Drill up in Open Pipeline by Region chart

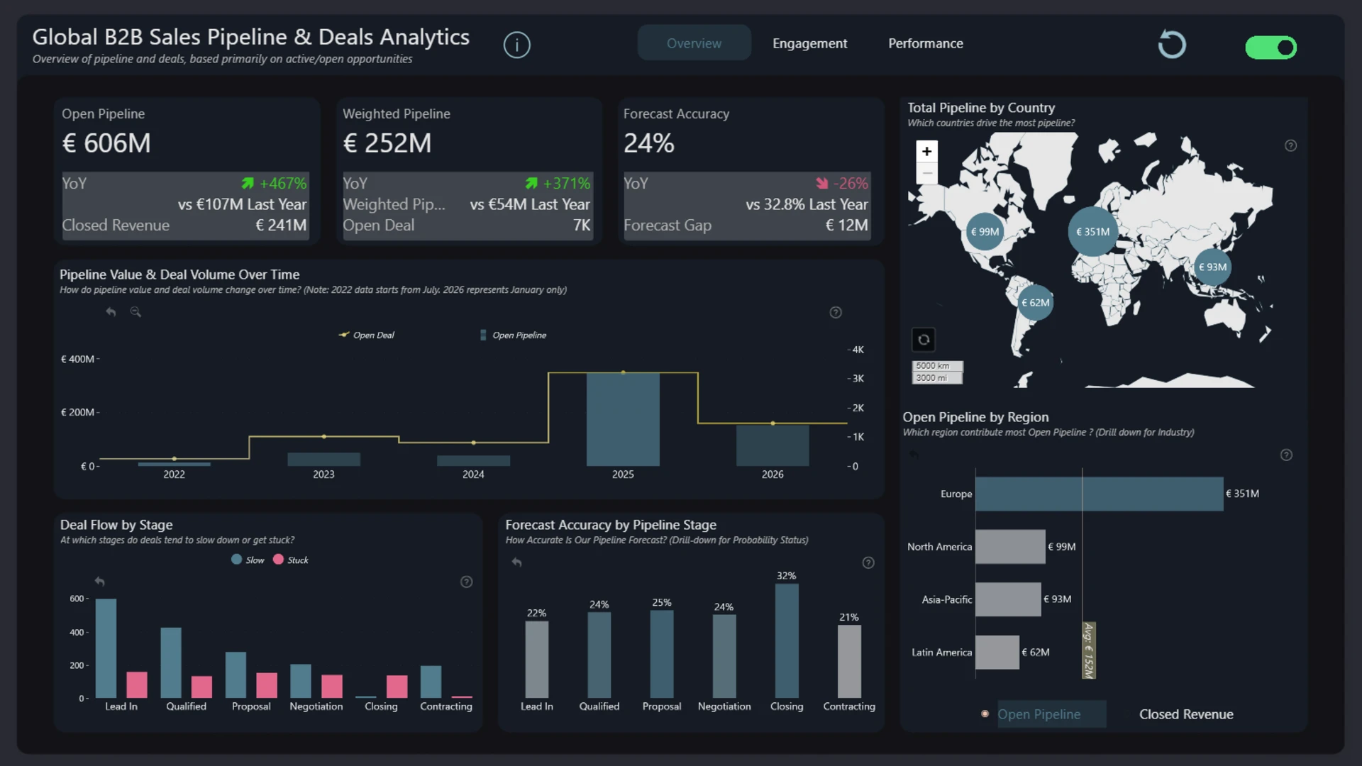click(914, 455)
